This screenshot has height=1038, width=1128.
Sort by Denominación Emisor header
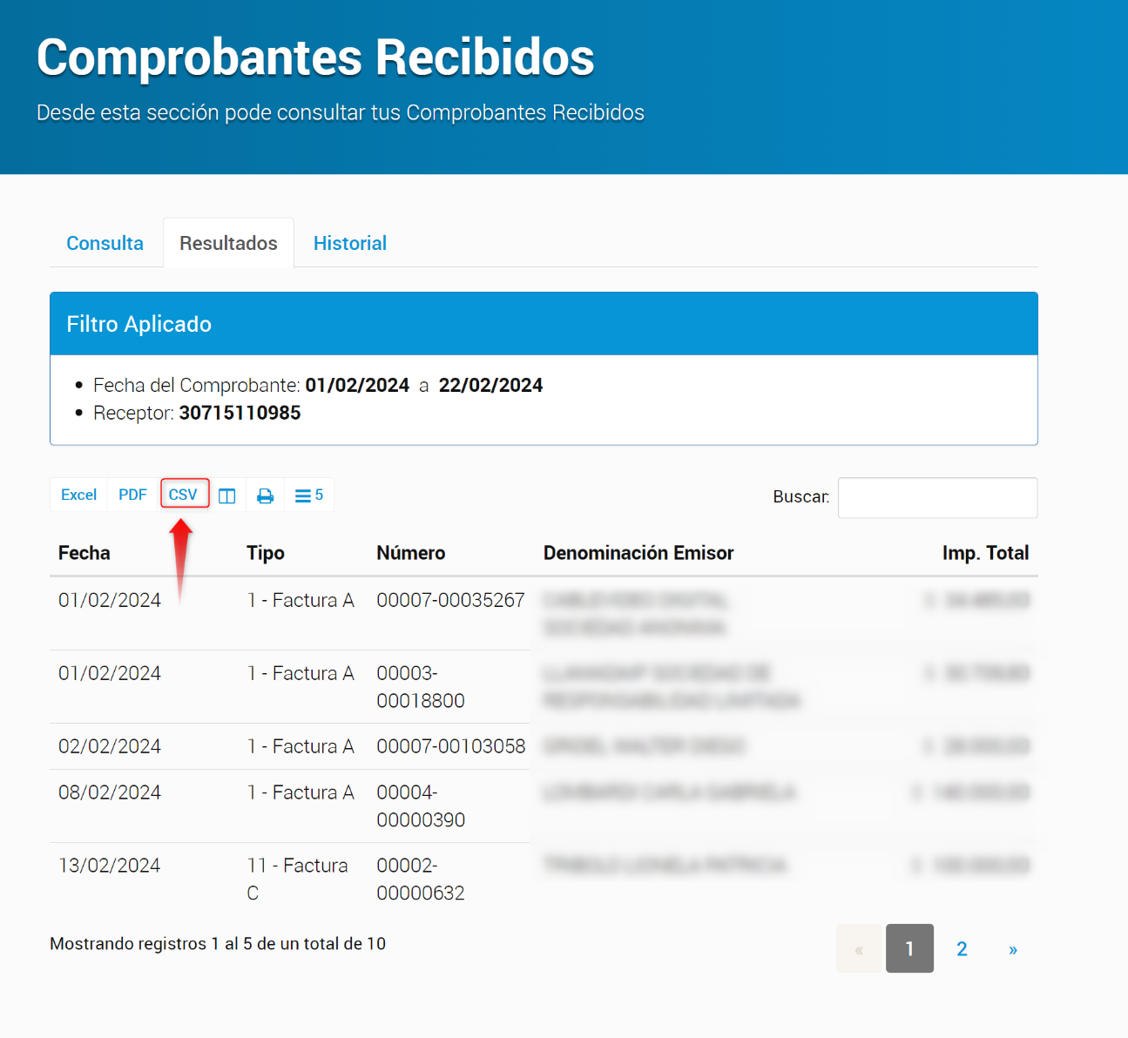(638, 553)
